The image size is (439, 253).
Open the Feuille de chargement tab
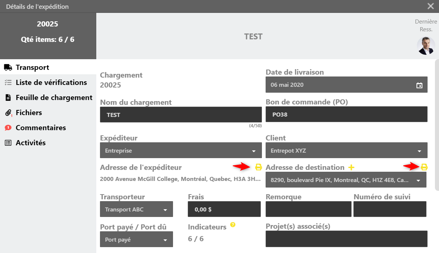point(54,98)
